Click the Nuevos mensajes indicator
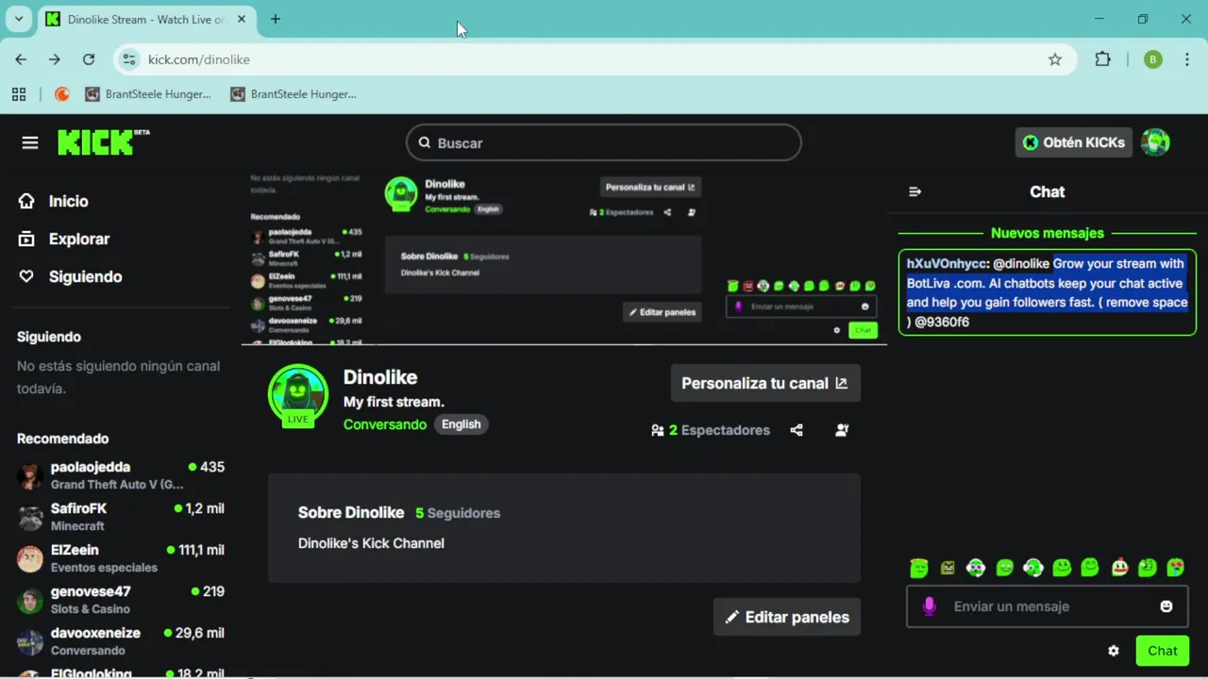This screenshot has height=679, width=1208. pyautogui.click(x=1048, y=233)
